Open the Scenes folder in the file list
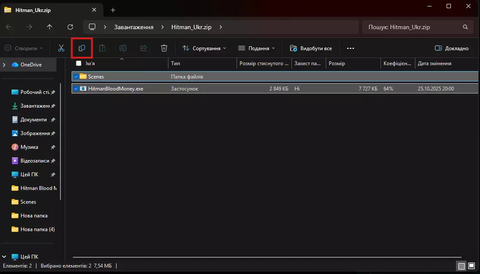 [x=96, y=76]
